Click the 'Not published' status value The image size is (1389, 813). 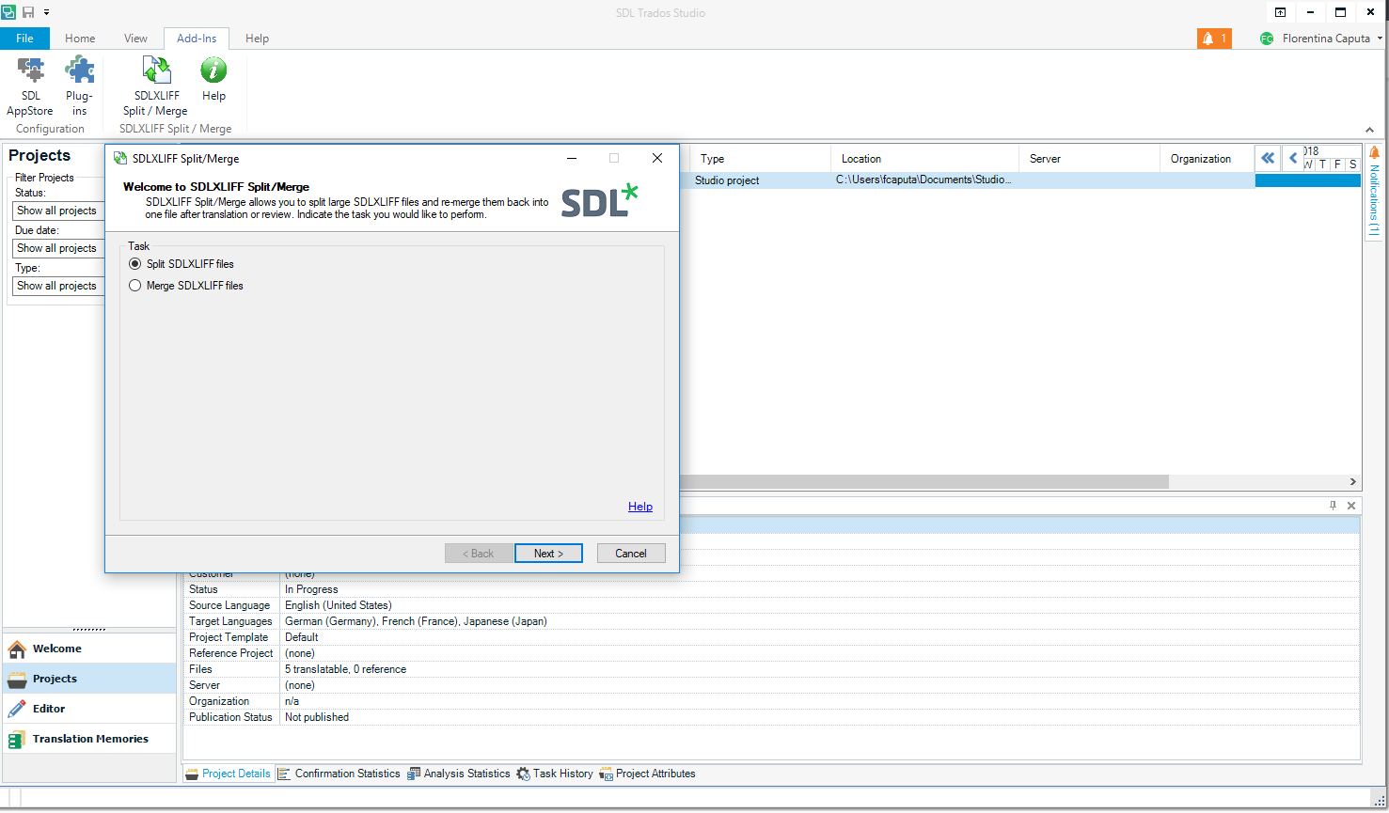[317, 717]
